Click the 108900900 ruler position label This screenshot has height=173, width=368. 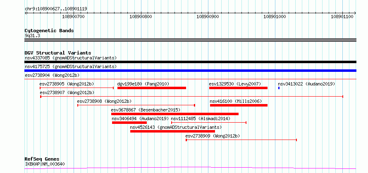[208, 17]
